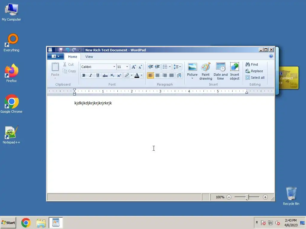The image size is (306, 229).
Task: Copy the selected text
Action: coord(69,71)
